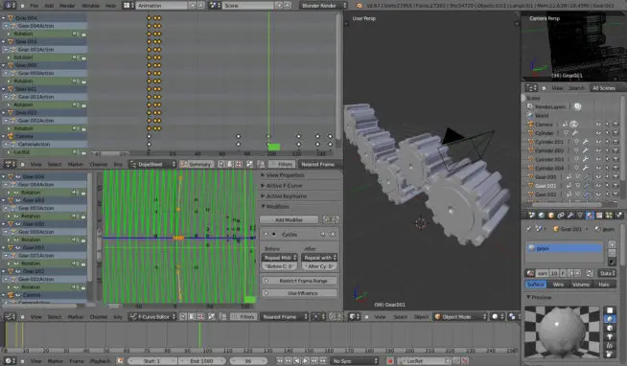Open the Object Mode dropdown
627x366 pixels.
[x=460, y=317]
